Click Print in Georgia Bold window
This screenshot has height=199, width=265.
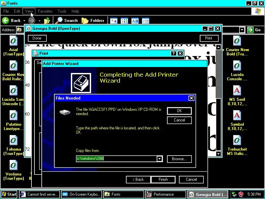209,38
